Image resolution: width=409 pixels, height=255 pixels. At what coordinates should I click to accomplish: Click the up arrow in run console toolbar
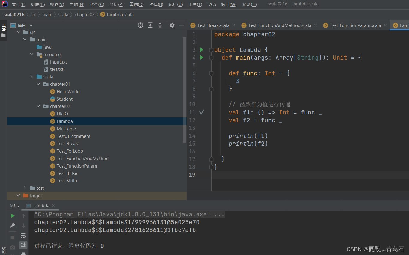click(x=23, y=216)
